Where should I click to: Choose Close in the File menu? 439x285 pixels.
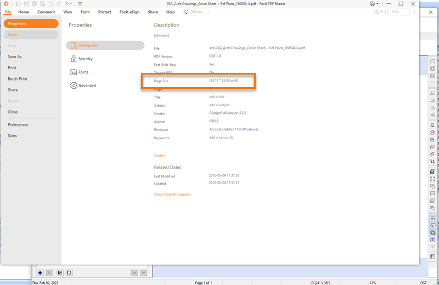[x=13, y=112]
